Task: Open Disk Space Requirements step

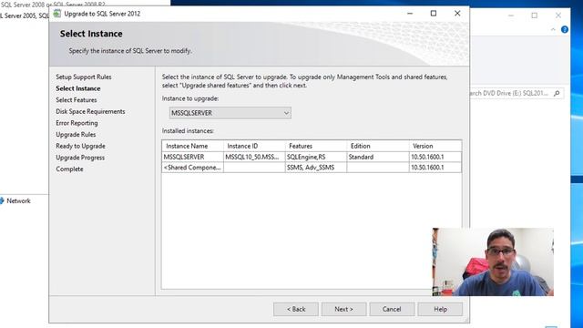Action: (90, 111)
